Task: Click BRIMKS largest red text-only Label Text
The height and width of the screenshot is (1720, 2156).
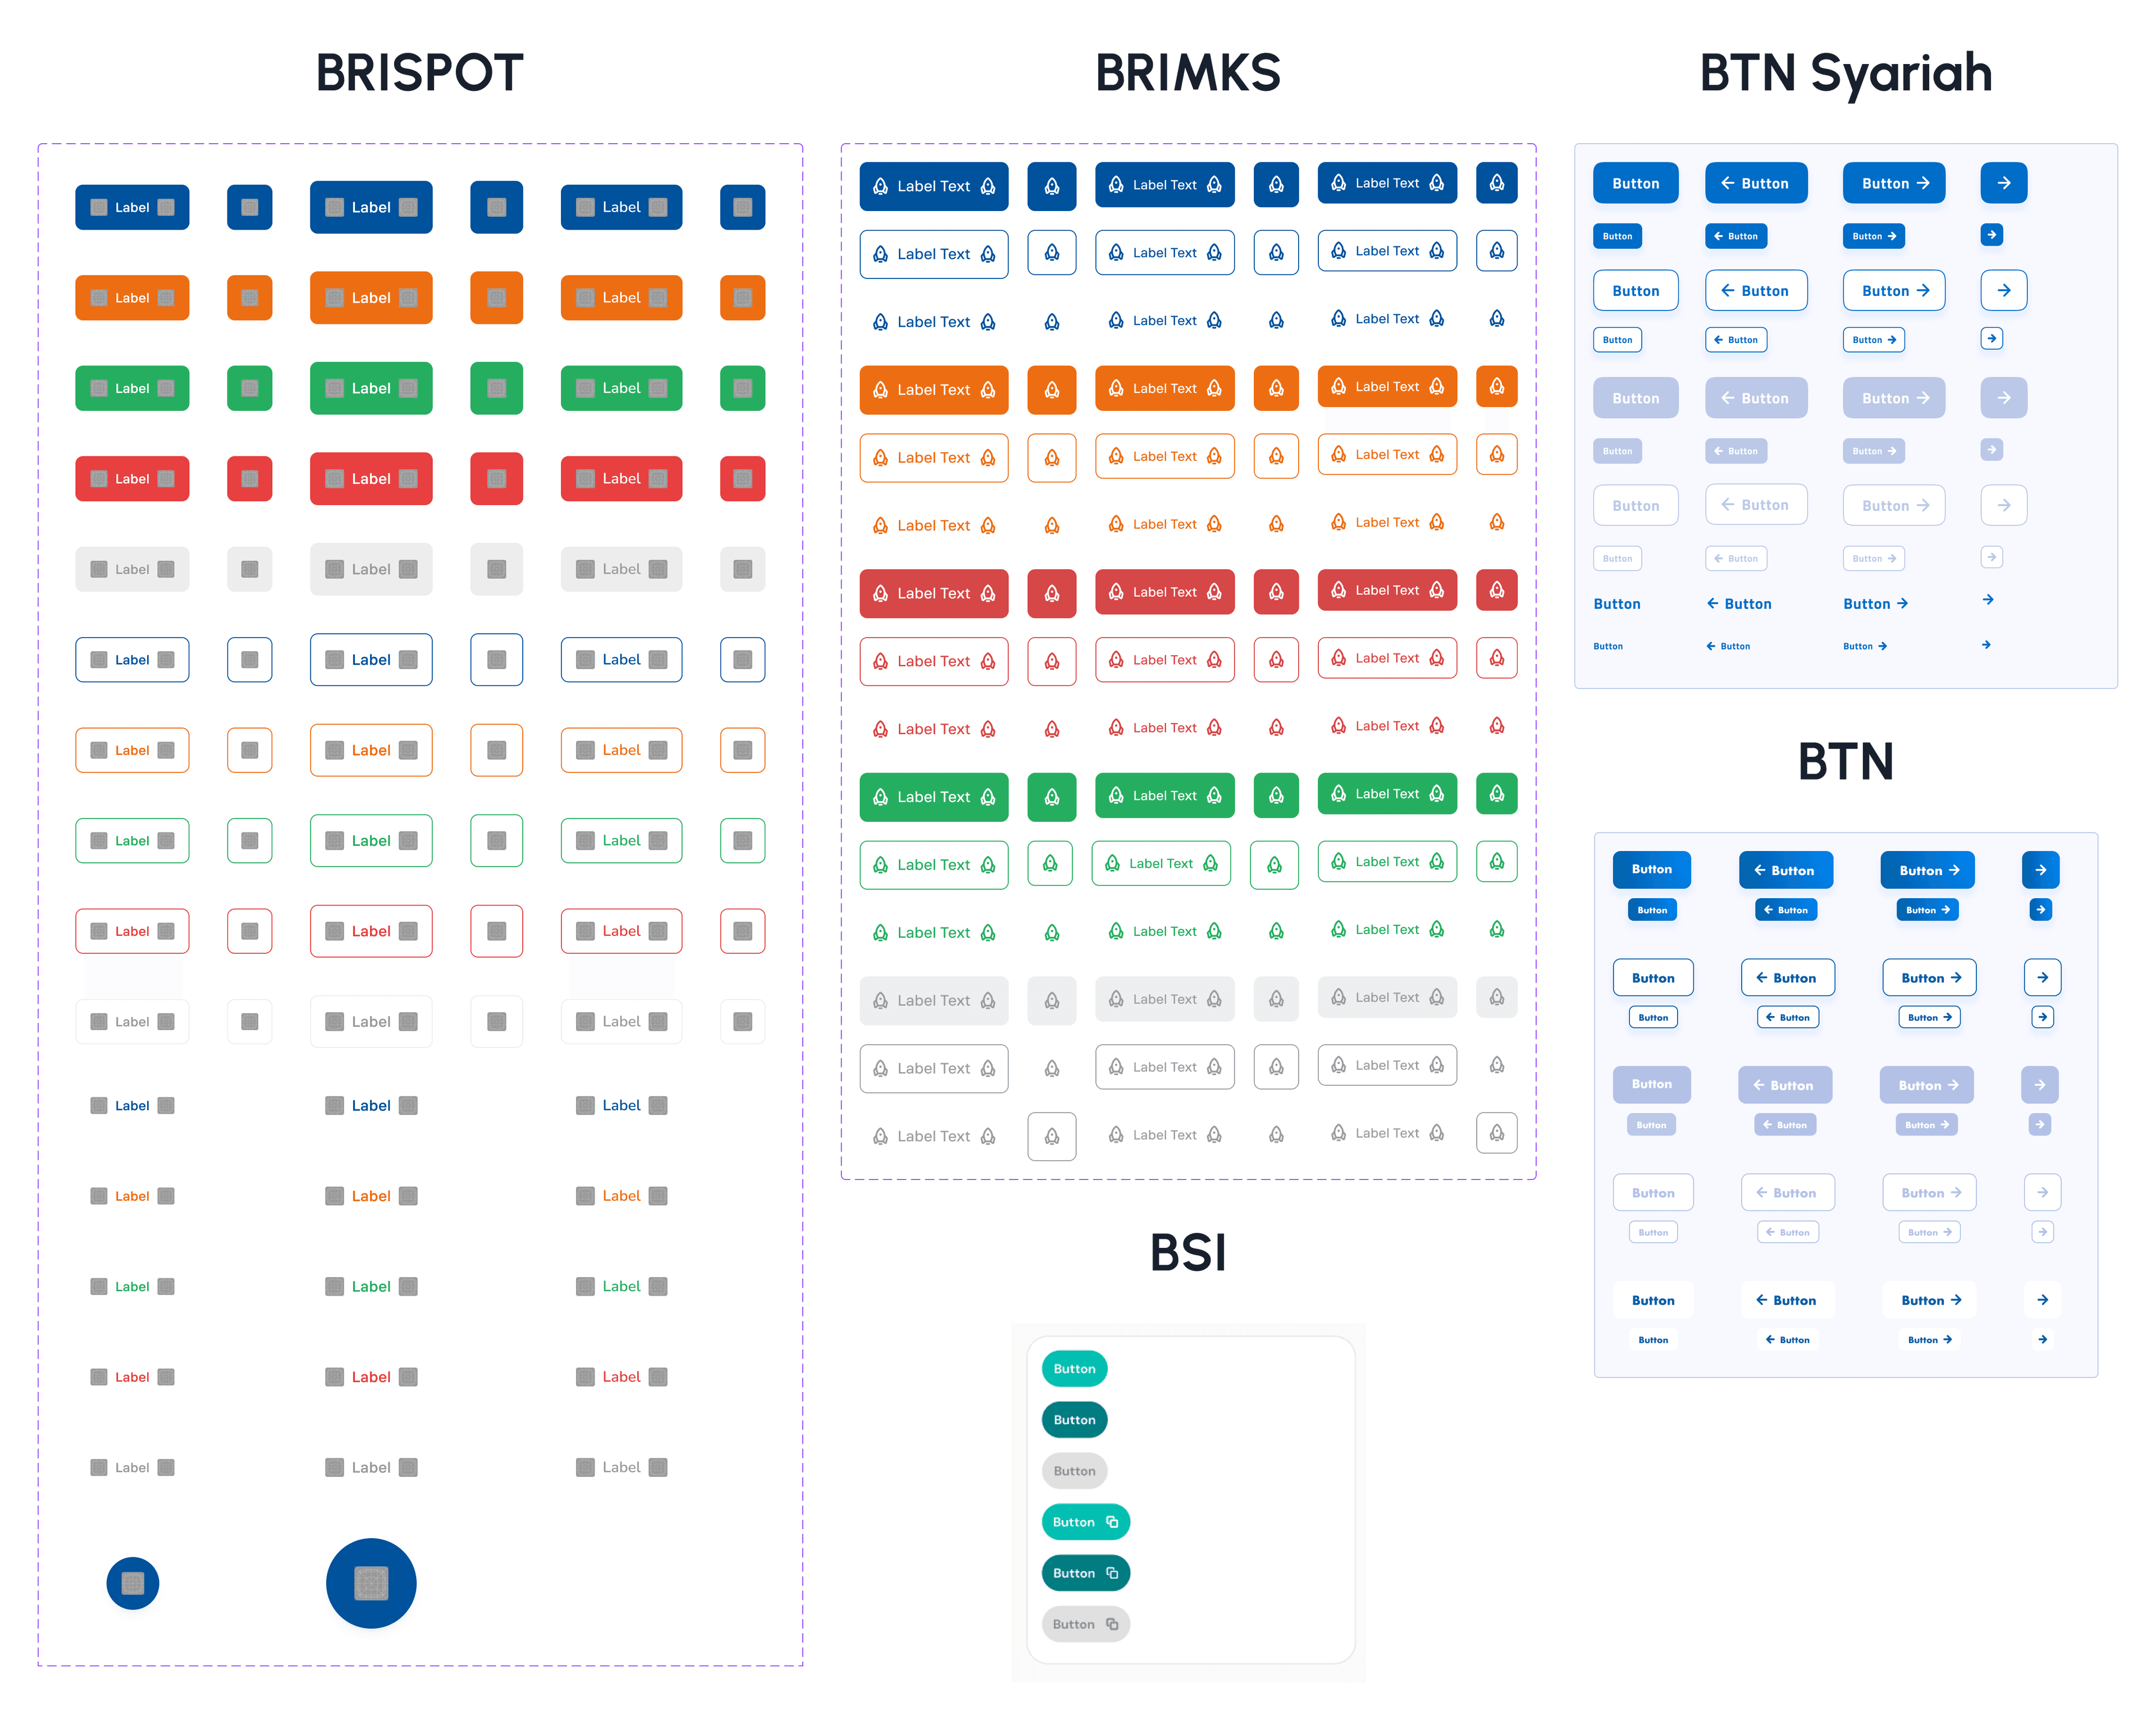Action: (933, 729)
